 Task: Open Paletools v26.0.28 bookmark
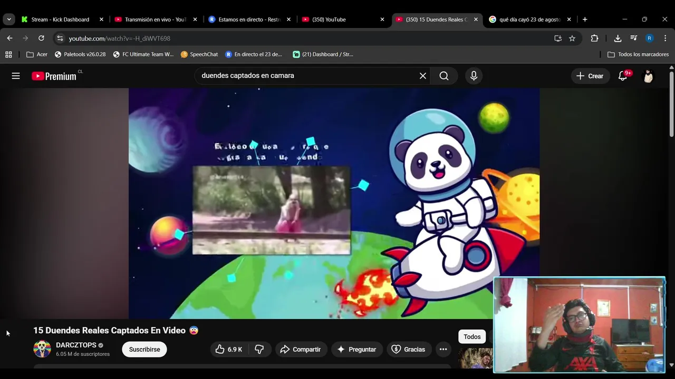point(80,54)
